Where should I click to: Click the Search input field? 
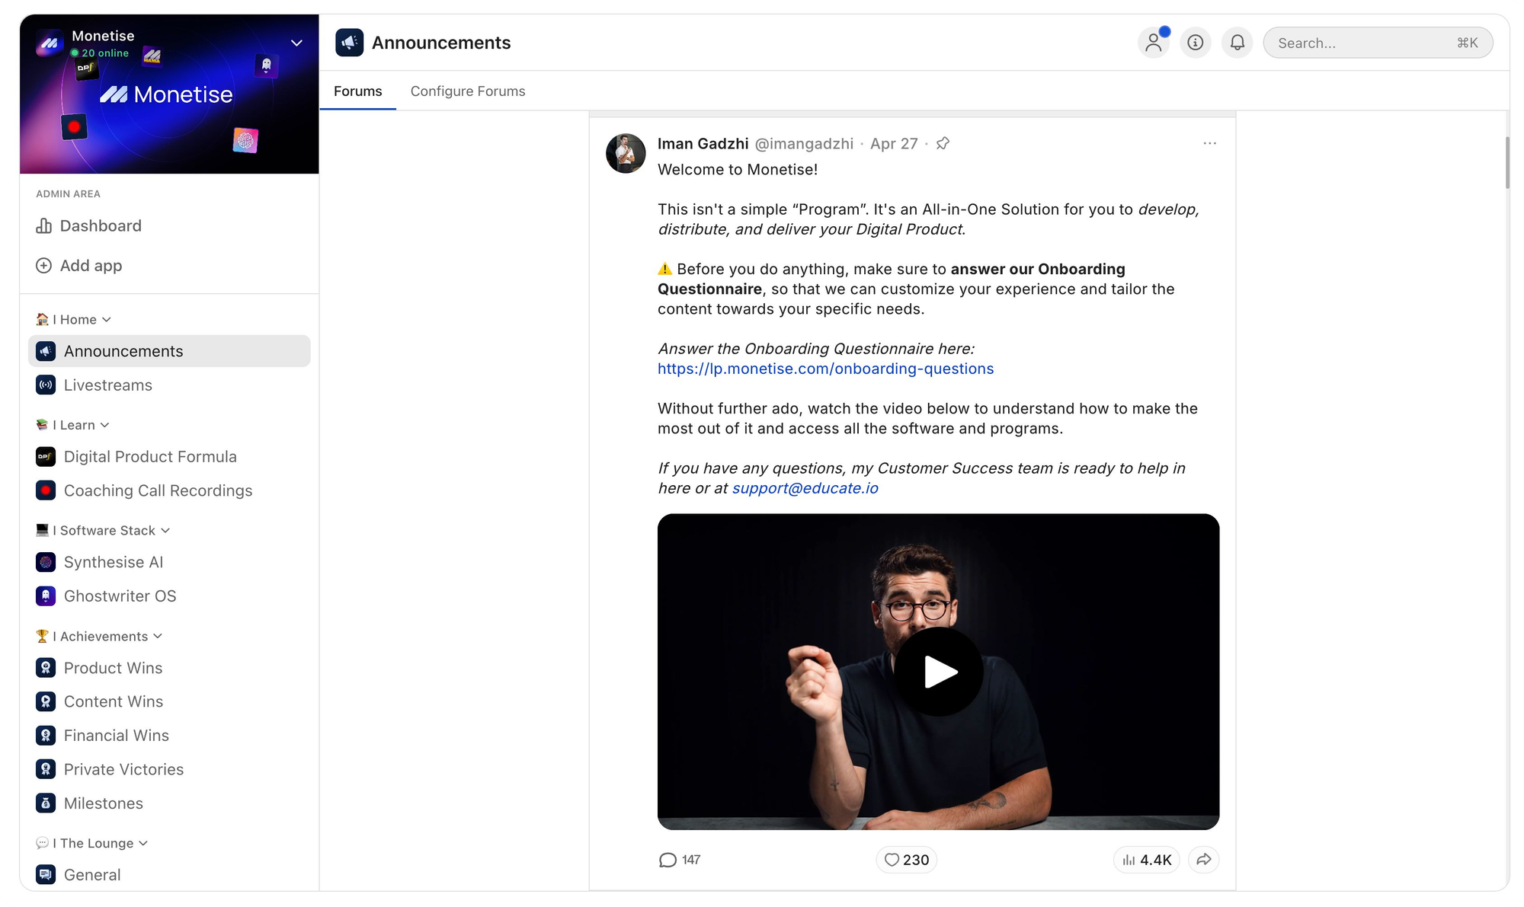coord(1364,43)
